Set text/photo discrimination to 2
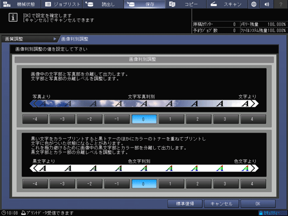The image size is (288, 216). tap(199, 119)
